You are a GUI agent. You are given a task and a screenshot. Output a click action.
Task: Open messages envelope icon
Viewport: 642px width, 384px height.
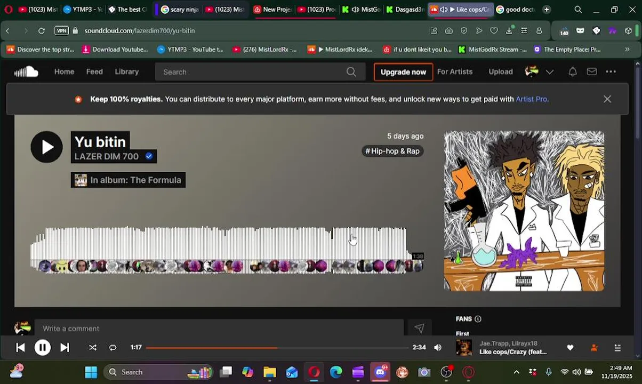(592, 71)
